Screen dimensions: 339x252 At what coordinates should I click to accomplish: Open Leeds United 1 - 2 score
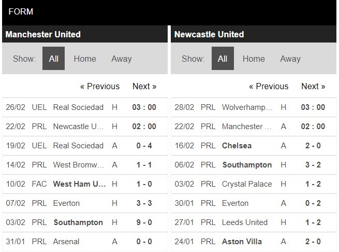tap(313, 222)
